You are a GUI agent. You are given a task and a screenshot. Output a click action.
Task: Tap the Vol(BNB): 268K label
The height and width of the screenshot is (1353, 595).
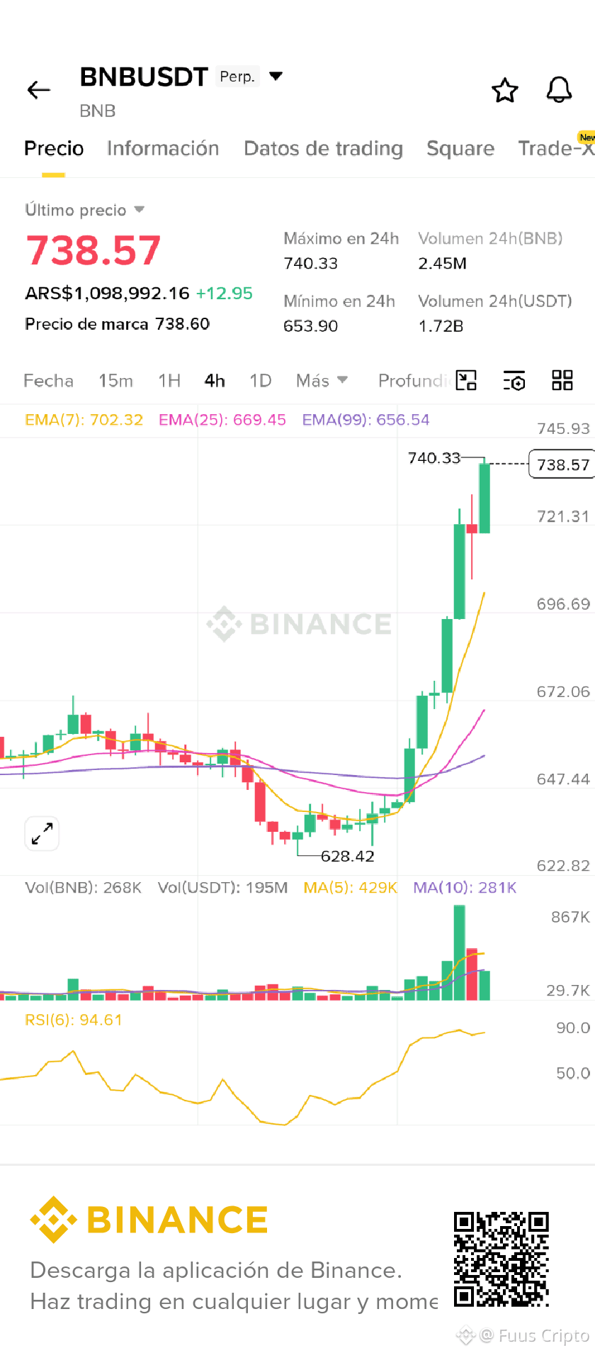click(83, 888)
